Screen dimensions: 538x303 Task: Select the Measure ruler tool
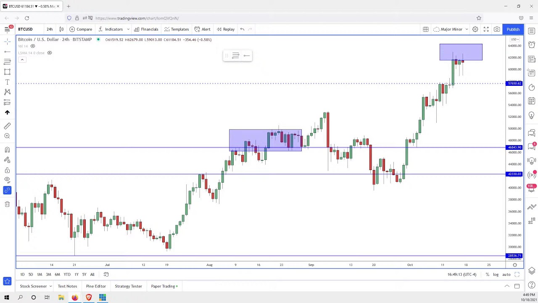tap(7, 126)
